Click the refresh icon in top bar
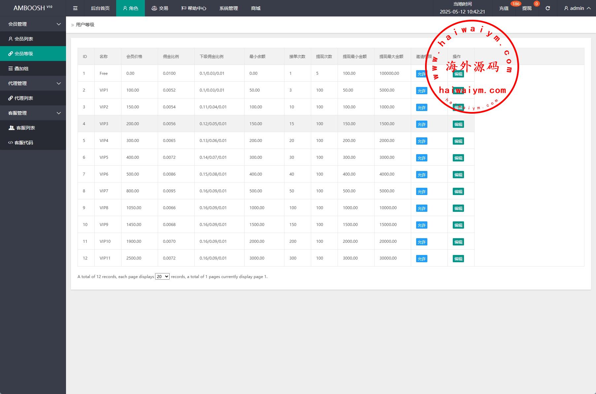596x394 pixels. [x=547, y=8]
